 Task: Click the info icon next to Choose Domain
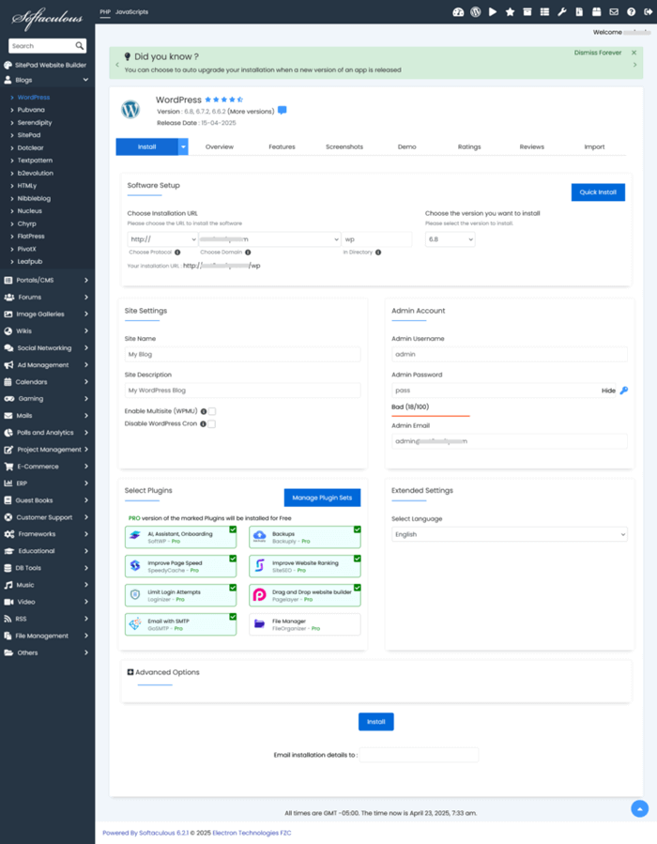[x=248, y=252]
